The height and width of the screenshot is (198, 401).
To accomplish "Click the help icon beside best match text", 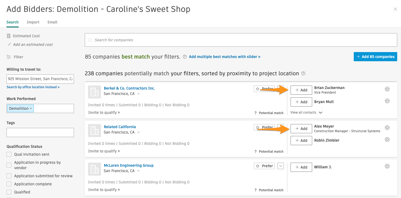I will 185,57.
